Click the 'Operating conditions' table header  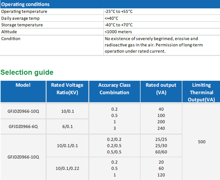pos(25,4)
